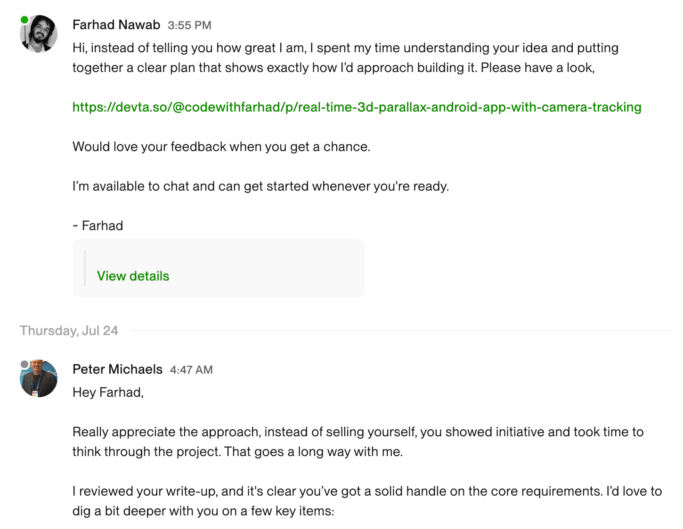
Task: Open the View details link
Action: click(133, 276)
